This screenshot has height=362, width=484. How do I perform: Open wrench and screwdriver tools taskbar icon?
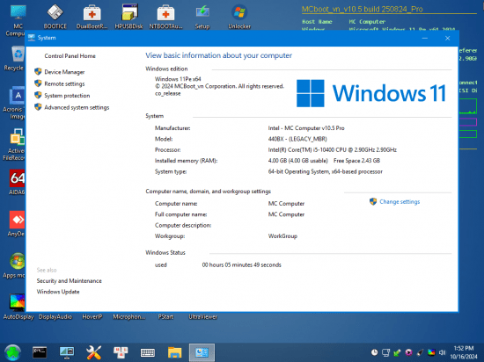(93, 352)
